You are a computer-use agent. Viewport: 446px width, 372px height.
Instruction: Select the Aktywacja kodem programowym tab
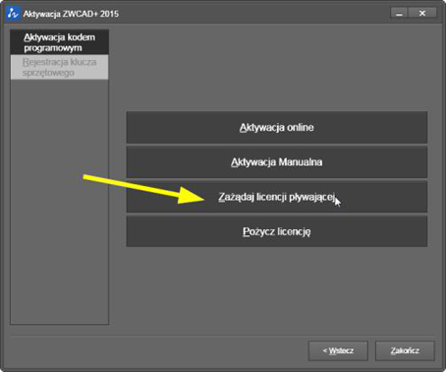point(60,42)
